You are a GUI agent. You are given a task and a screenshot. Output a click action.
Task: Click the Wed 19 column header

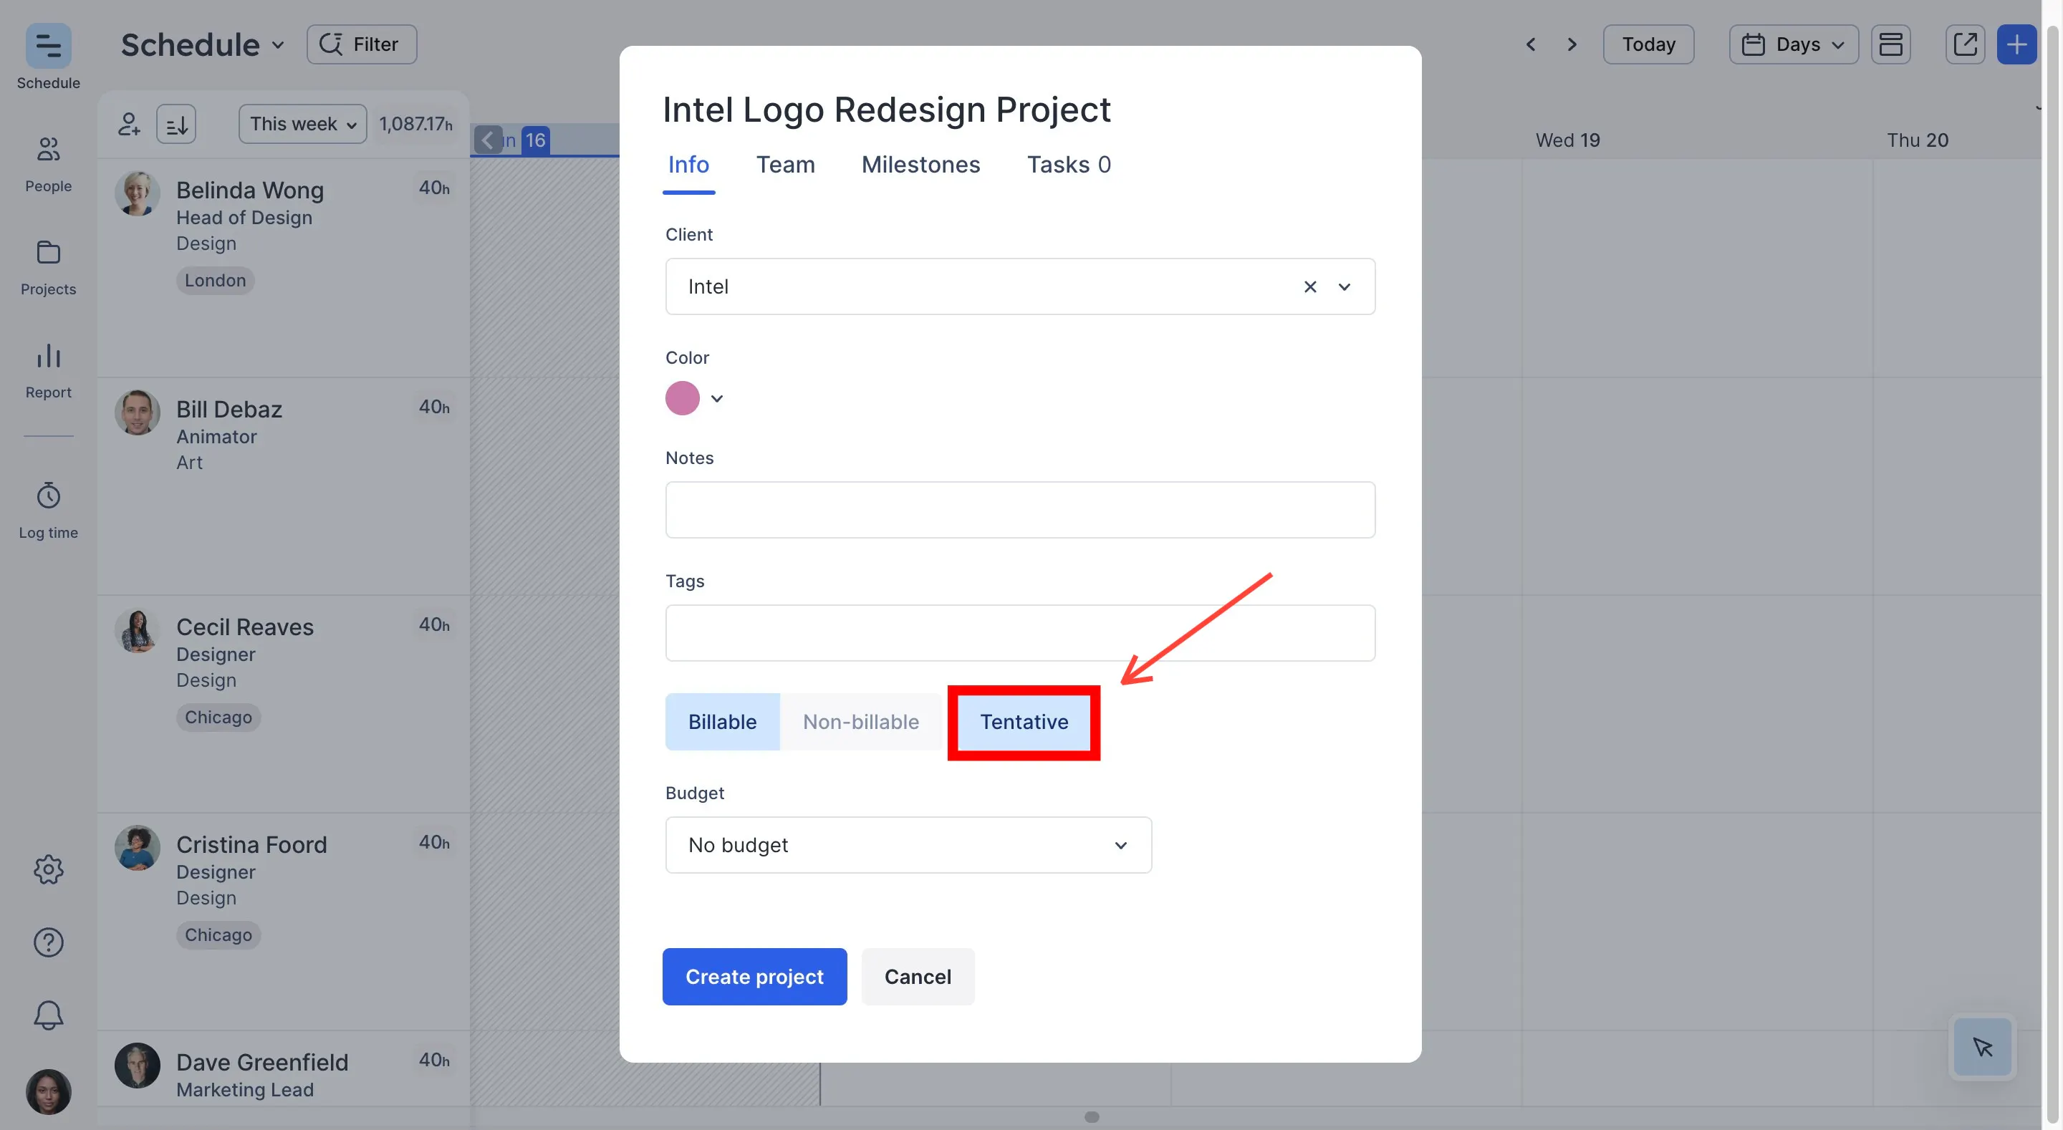pos(1567,140)
